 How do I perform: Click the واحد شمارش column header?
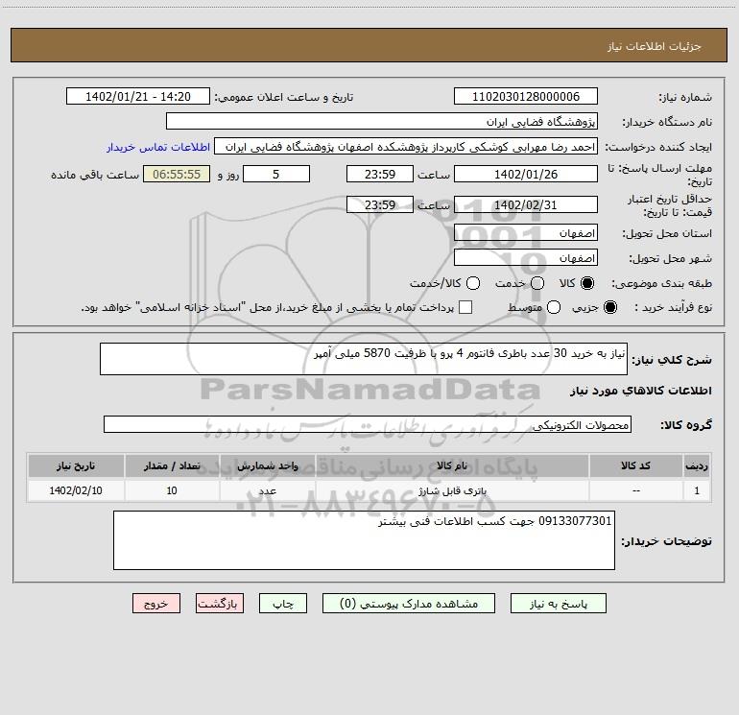267,465
